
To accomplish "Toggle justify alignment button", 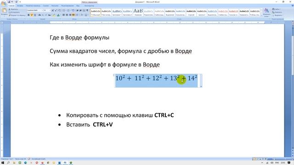I will tap(73, 15).
